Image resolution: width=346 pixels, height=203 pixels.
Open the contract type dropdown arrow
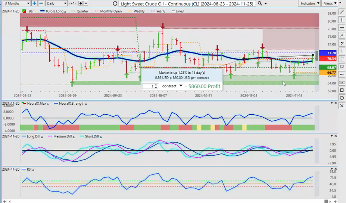click(x=181, y=86)
